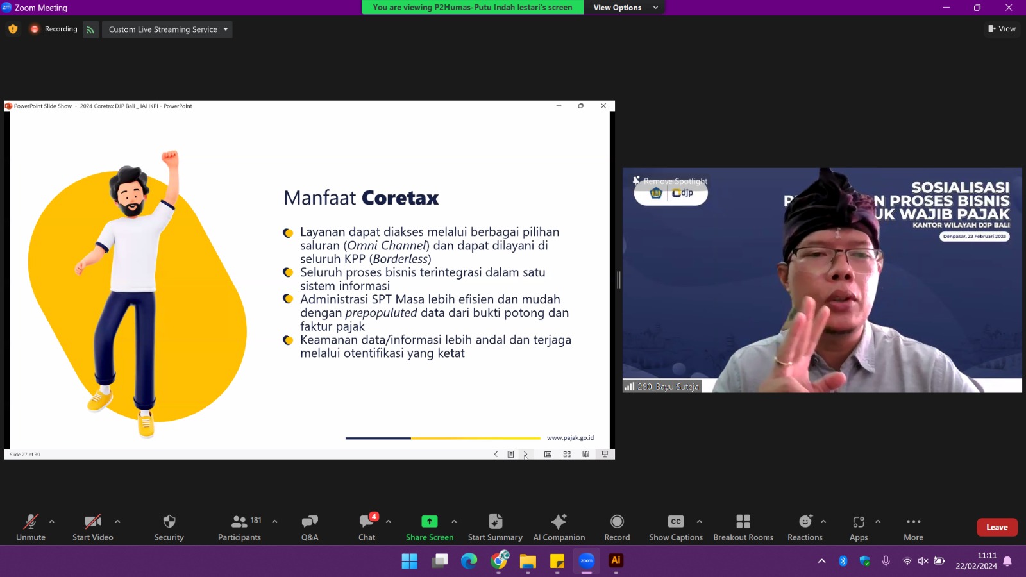Expand the View Options dropdown
This screenshot has height=577, width=1026.
[625, 8]
